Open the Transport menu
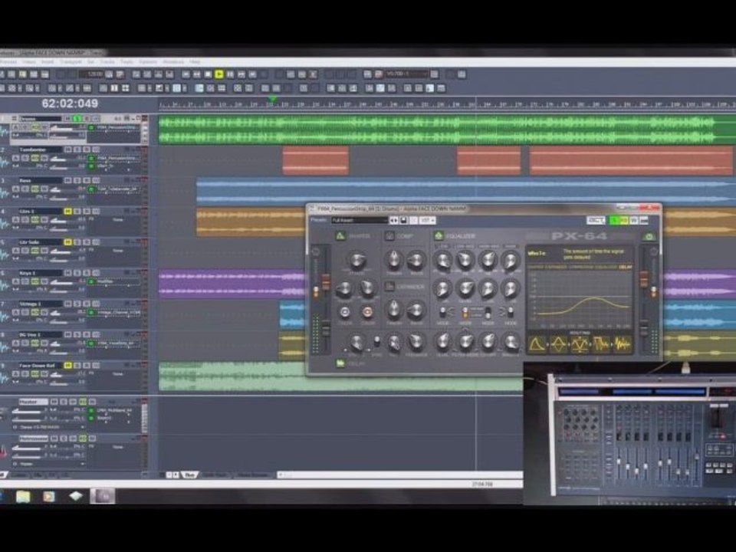 tap(71, 62)
